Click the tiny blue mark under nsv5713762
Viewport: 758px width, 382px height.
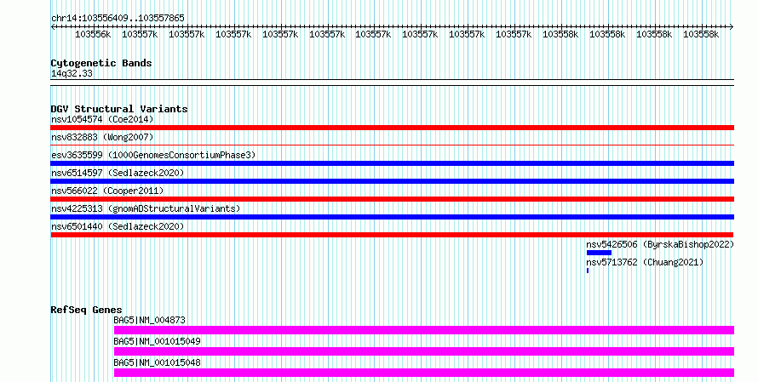click(x=588, y=271)
